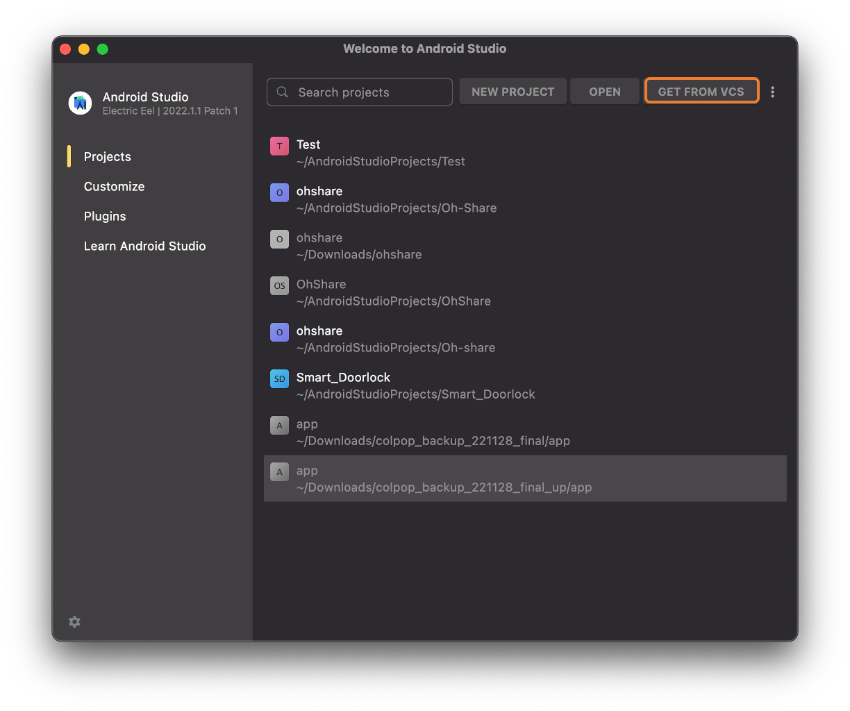The image size is (850, 711).
Task: Click the pink T icon for Test
Action: (x=279, y=146)
